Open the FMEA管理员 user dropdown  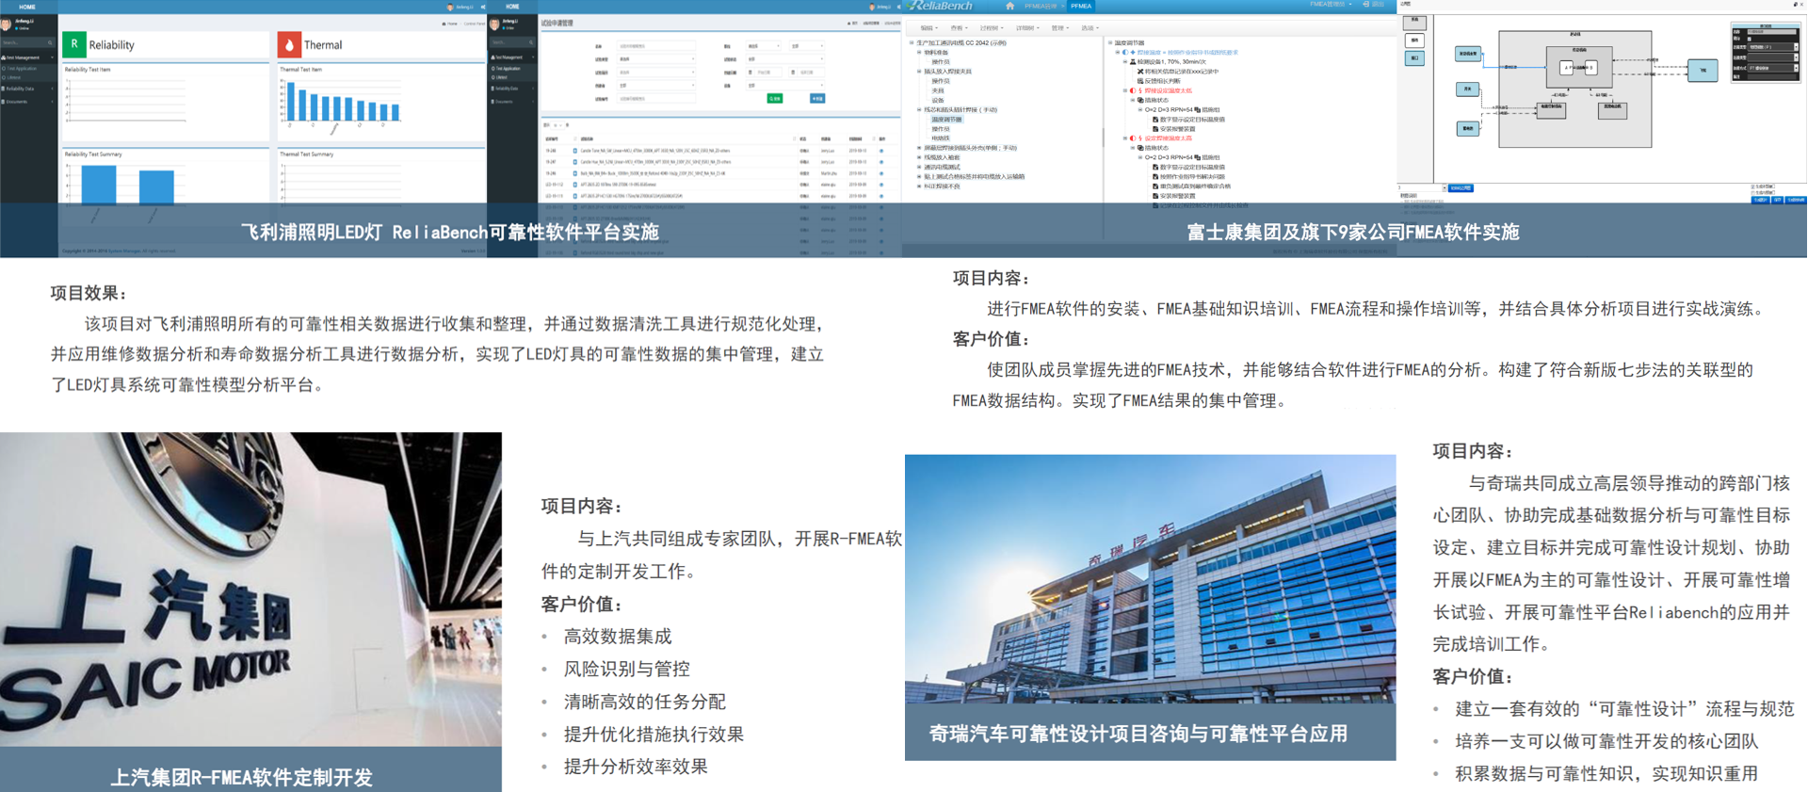pos(1331,5)
